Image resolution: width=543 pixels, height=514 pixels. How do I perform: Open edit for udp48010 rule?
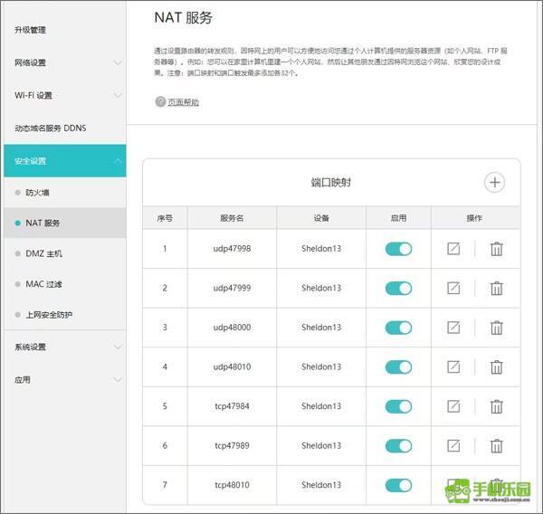point(454,366)
